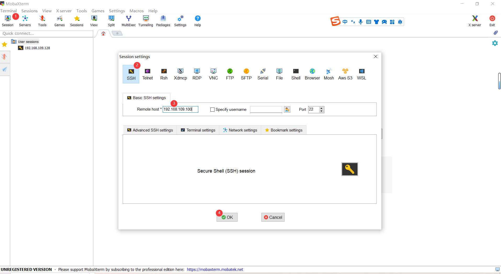Image resolution: width=501 pixels, height=274 pixels.
Task: Click the X server toolbar icon
Action: pyautogui.click(x=475, y=21)
